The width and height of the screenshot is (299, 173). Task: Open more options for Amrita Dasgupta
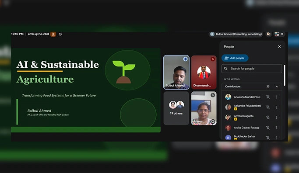277,118
